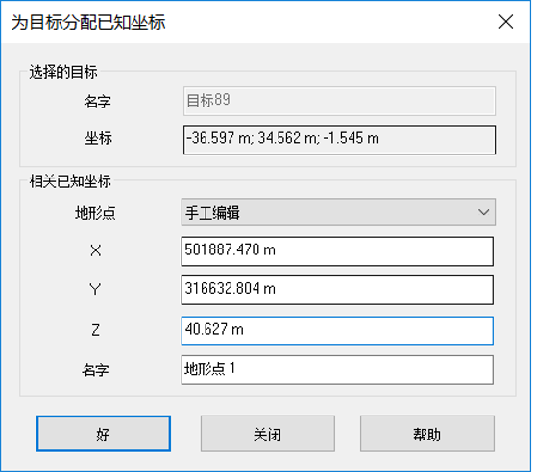Viewport: 534px width, 475px height.
Task: Click the 相关已知坐标 group heading
Action: pos(70,181)
